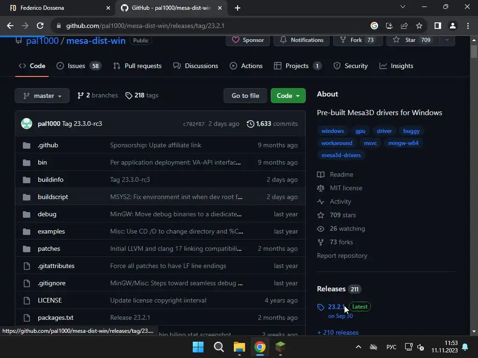Jump to the Readme section
This screenshot has height=358, width=478.
335,174
